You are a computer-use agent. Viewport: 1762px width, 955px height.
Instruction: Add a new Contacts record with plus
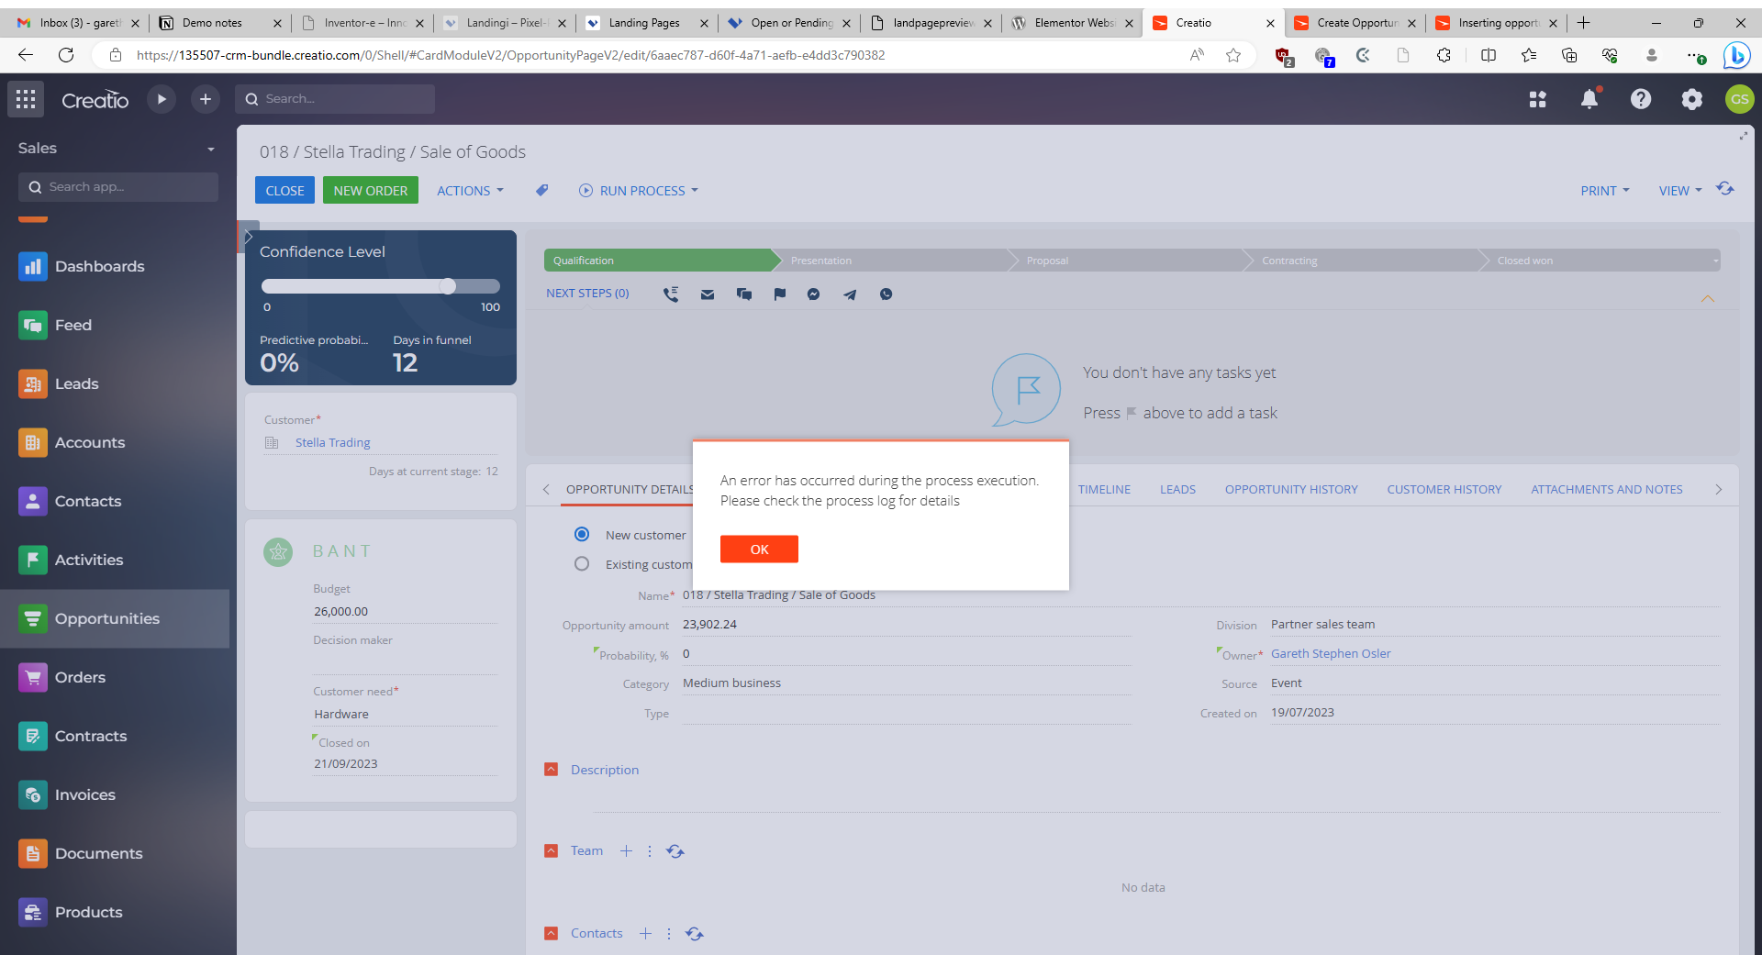pos(645,934)
